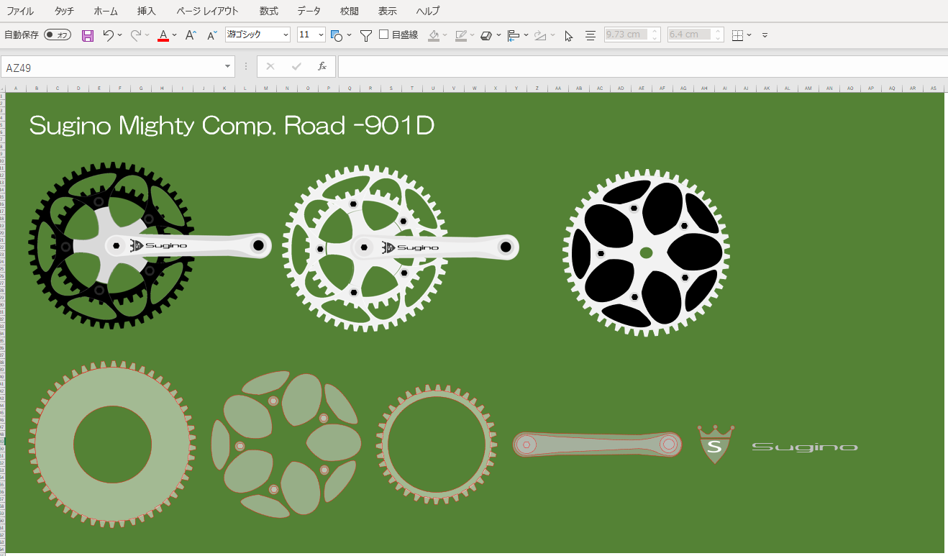Click the purple Save icon

[x=88, y=35]
